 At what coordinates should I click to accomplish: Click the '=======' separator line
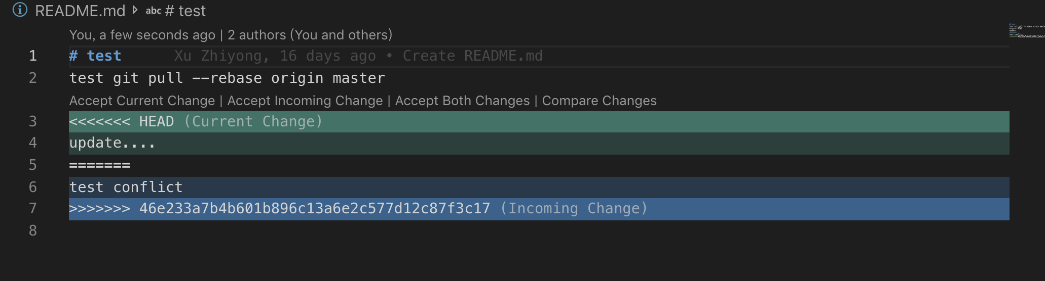pos(100,165)
